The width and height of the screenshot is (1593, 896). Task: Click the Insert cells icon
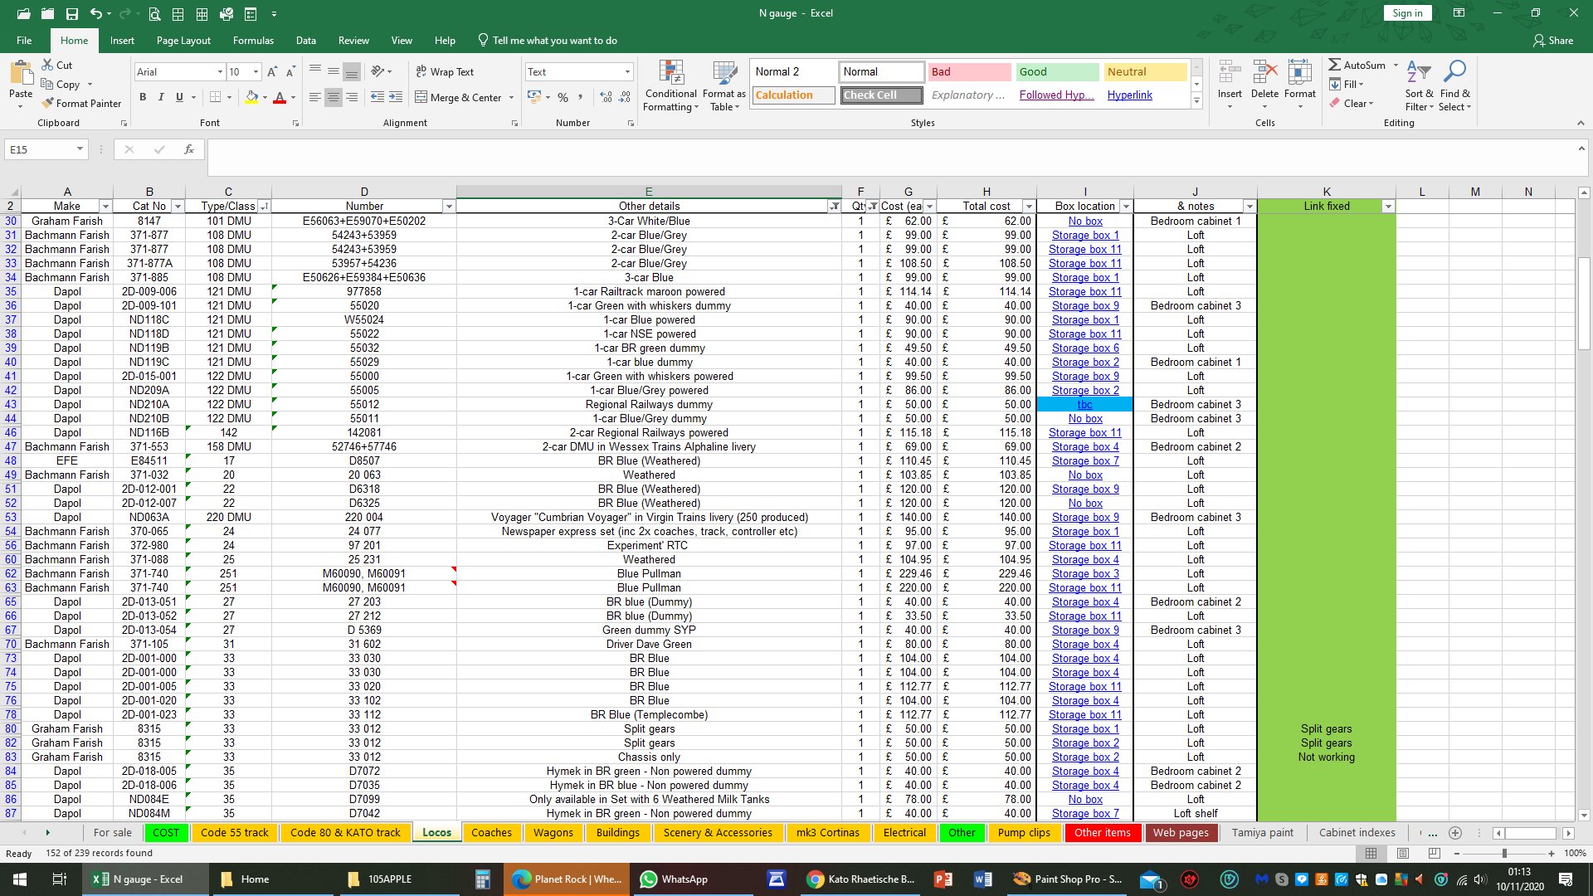pyautogui.click(x=1230, y=73)
